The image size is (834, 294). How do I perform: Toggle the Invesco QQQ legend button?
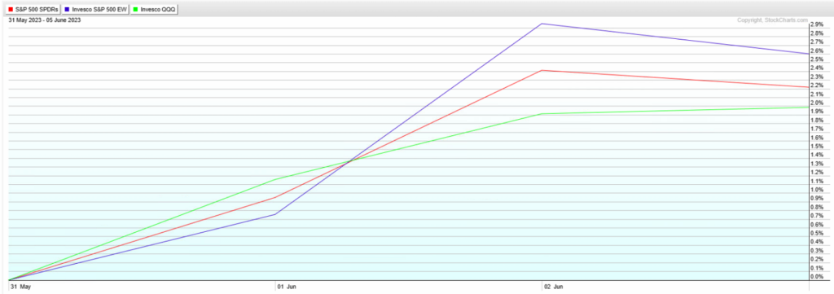pyautogui.click(x=154, y=10)
